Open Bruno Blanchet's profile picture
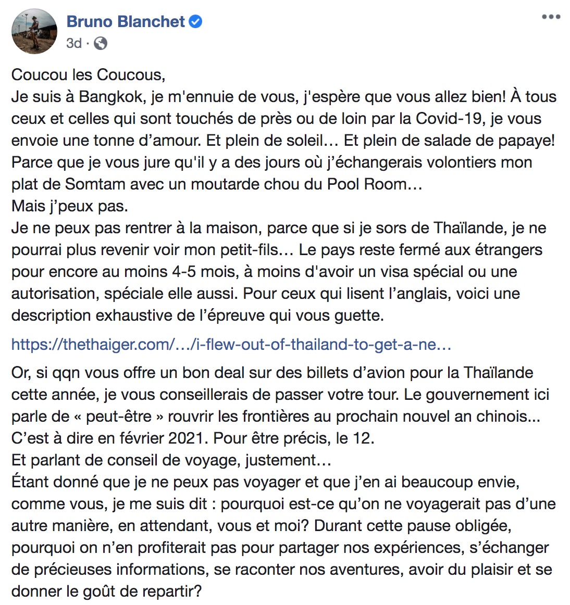 [34, 31]
